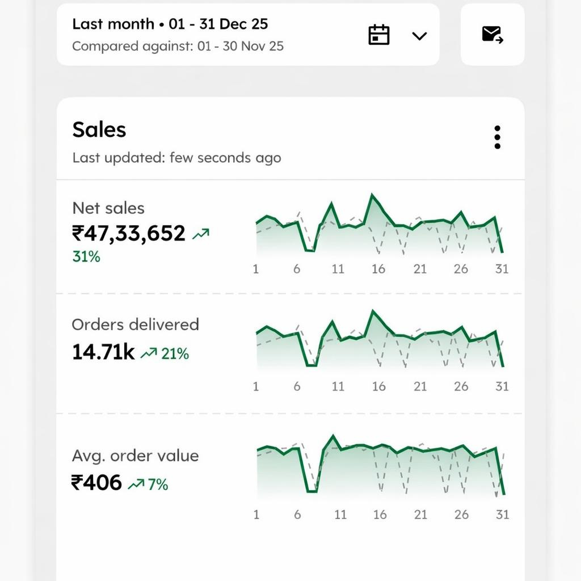The width and height of the screenshot is (581, 581).
Task: Click the email report share icon
Action: (492, 35)
